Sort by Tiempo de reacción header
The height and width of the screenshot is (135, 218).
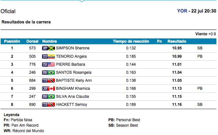(x=131, y=41)
